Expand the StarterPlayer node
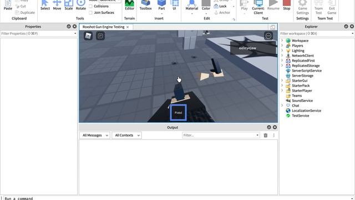The image size is (355, 200). point(282,90)
